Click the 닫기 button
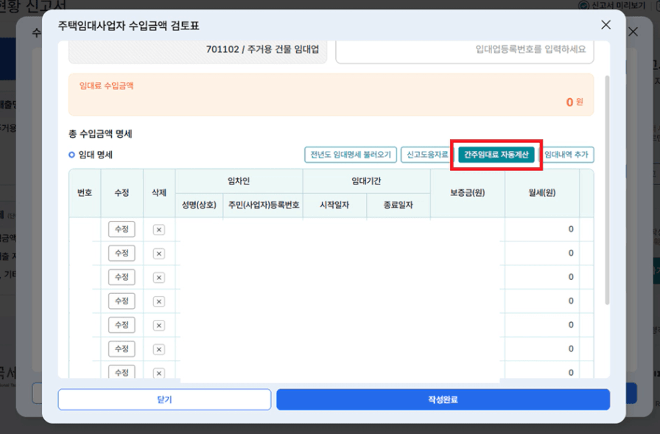This screenshot has height=434, width=660. (164, 399)
